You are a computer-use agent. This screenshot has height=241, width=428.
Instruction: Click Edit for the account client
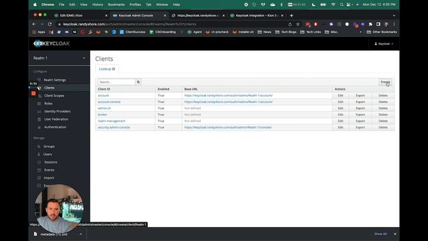[x=340, y=95]
